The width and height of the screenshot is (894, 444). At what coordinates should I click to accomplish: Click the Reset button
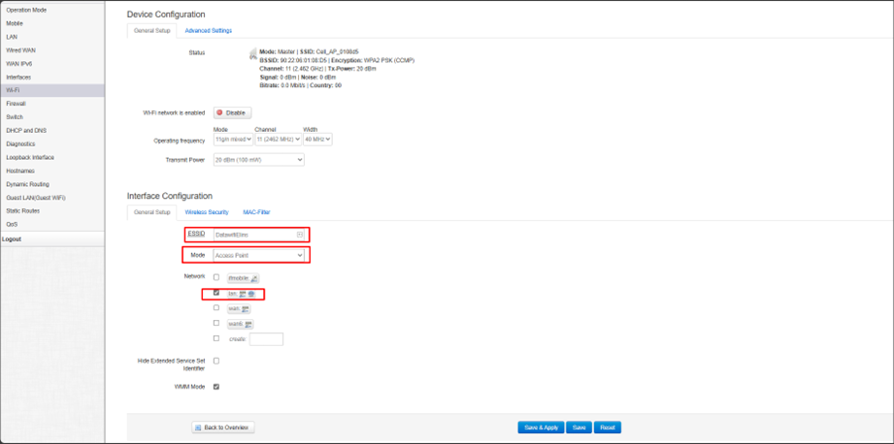coord(608,428)
